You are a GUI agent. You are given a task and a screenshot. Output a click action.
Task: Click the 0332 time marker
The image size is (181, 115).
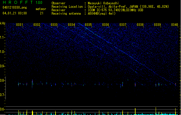37,25
